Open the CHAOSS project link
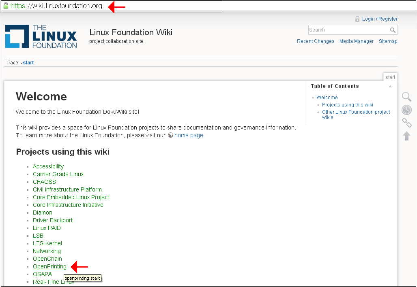417x287 pixels. click(x=44, y=182)
